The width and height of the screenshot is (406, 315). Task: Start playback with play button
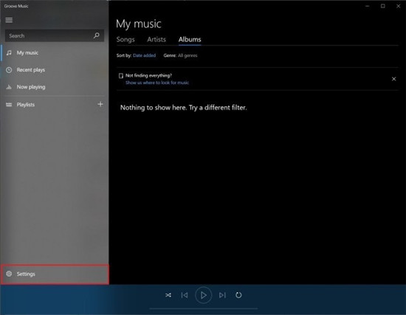click(204, 295)
